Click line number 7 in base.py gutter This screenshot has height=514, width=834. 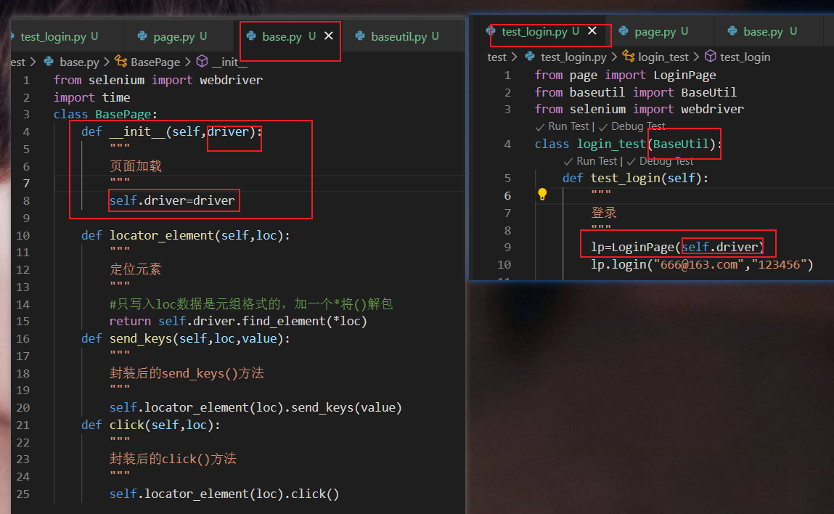click(26, 184)
